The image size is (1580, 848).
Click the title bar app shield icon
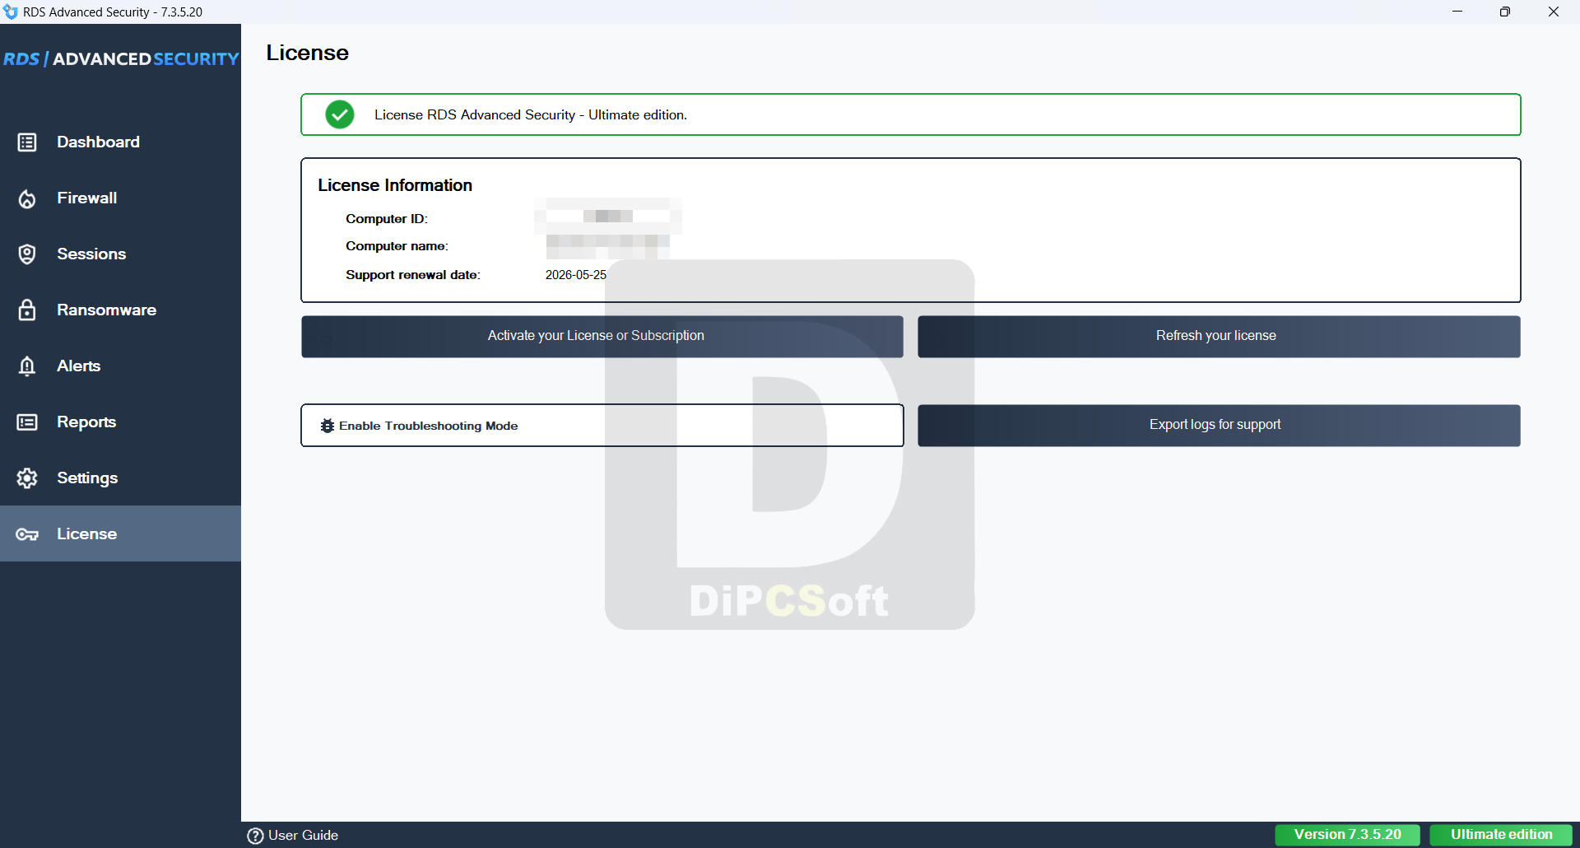pos(10,12)
